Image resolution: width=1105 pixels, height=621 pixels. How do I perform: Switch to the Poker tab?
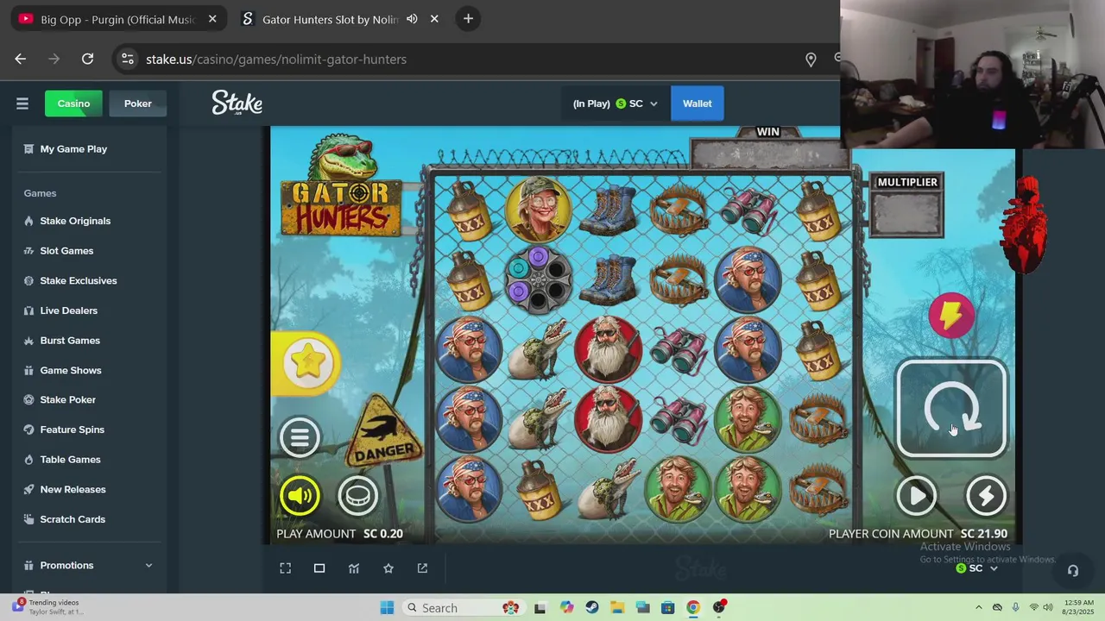(137, 103)
